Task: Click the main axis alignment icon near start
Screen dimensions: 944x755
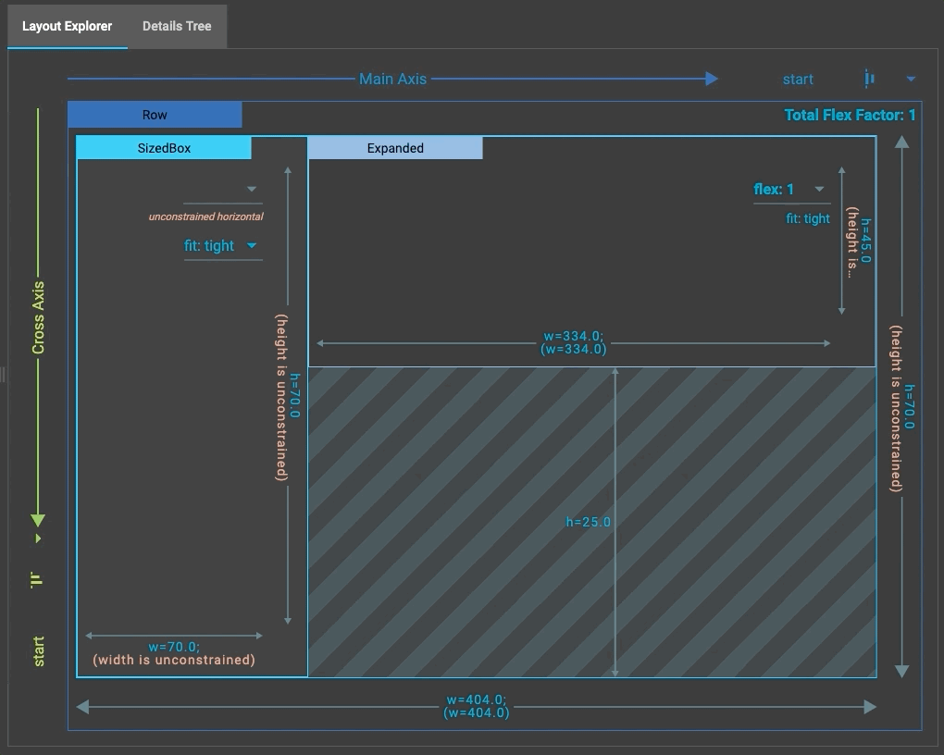Action: coord(867,79)
